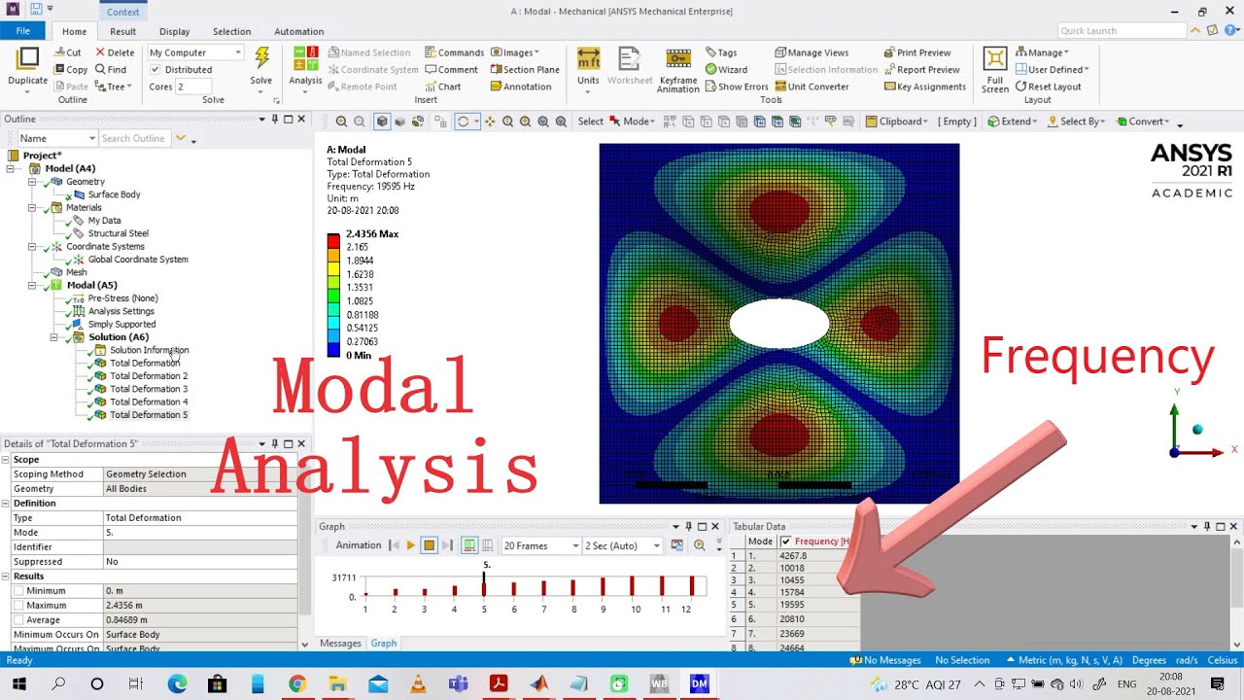Click the blue min color on legend
Screen dimensions: 1244x700
coord(333,349)
